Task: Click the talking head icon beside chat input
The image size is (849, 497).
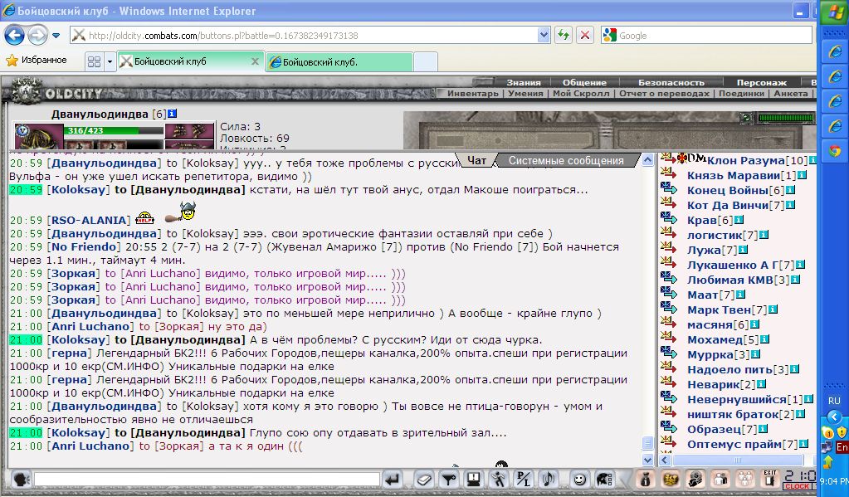Action: [21, 479]
